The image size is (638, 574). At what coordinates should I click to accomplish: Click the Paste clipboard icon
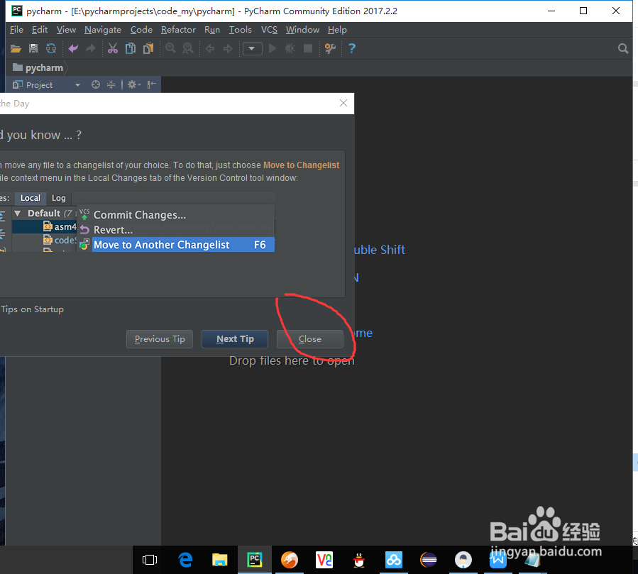[148, 49]
